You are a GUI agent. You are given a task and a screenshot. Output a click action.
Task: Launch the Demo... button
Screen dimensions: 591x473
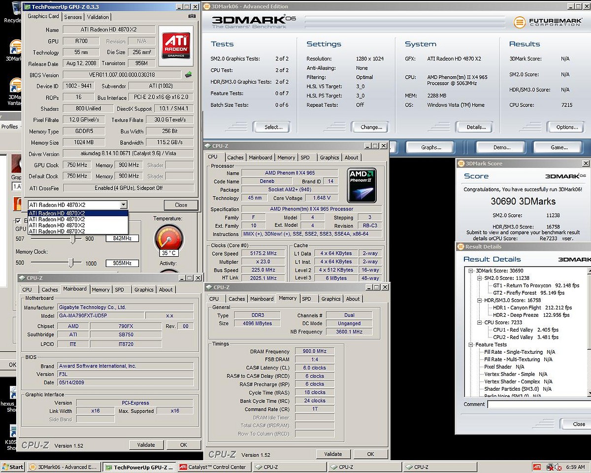[501, 147]
